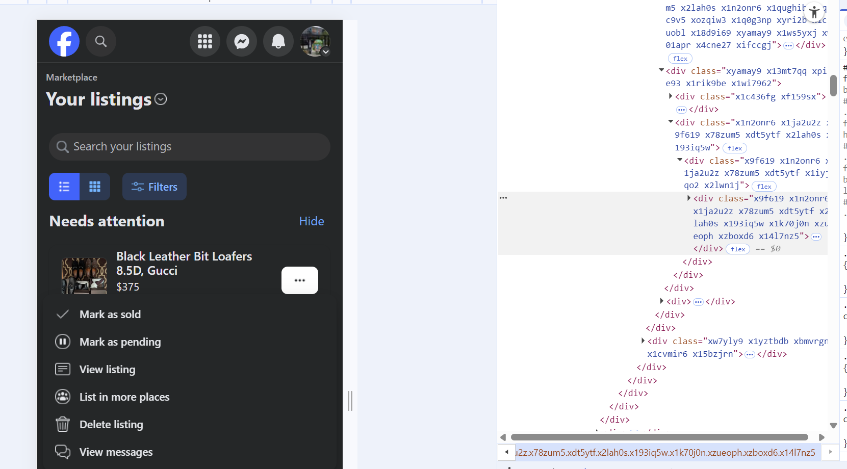The height and width of the screenshot is (469, 847).
Task: Open the Messenger chat icon
Action: [x=242, y=41]
